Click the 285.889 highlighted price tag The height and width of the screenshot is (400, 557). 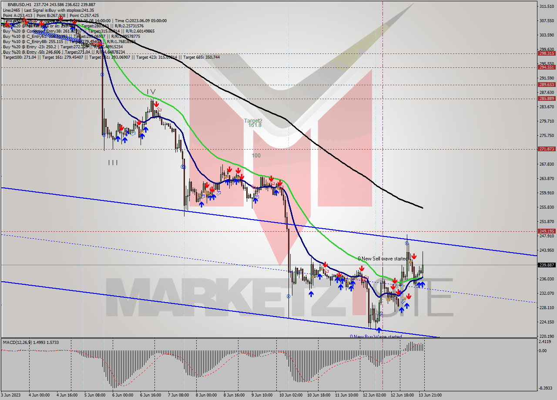[546, 98]
